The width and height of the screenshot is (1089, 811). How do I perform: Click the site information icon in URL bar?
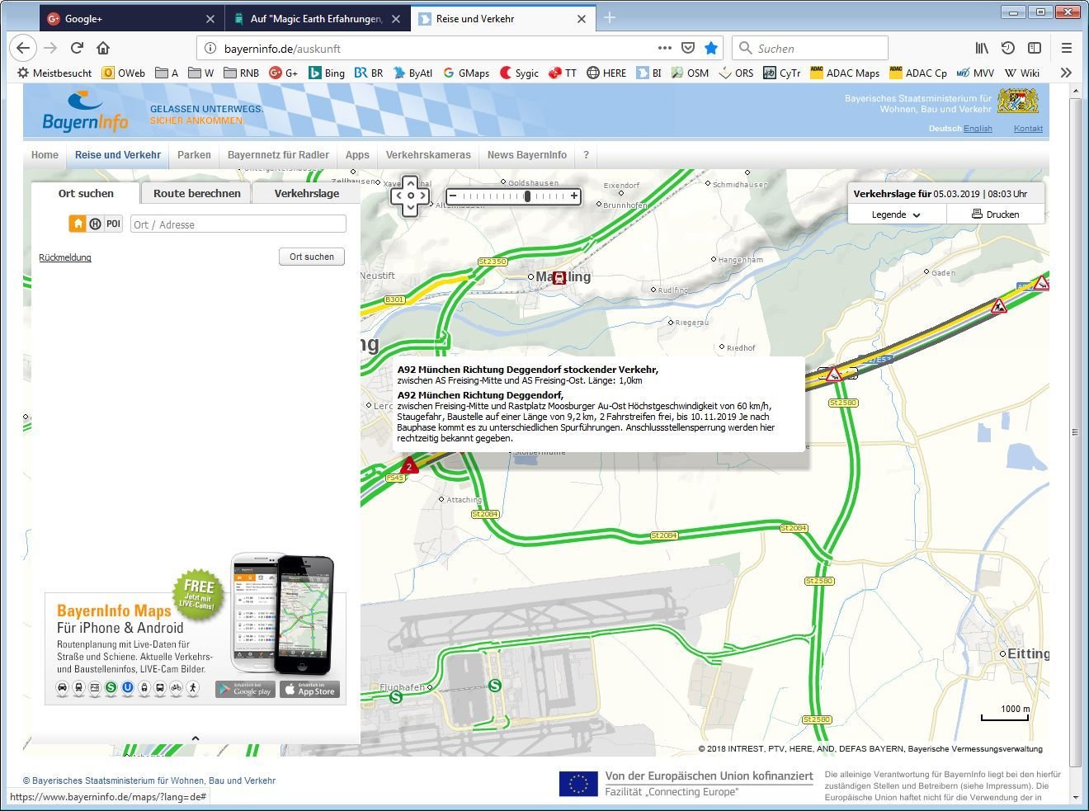210,48
